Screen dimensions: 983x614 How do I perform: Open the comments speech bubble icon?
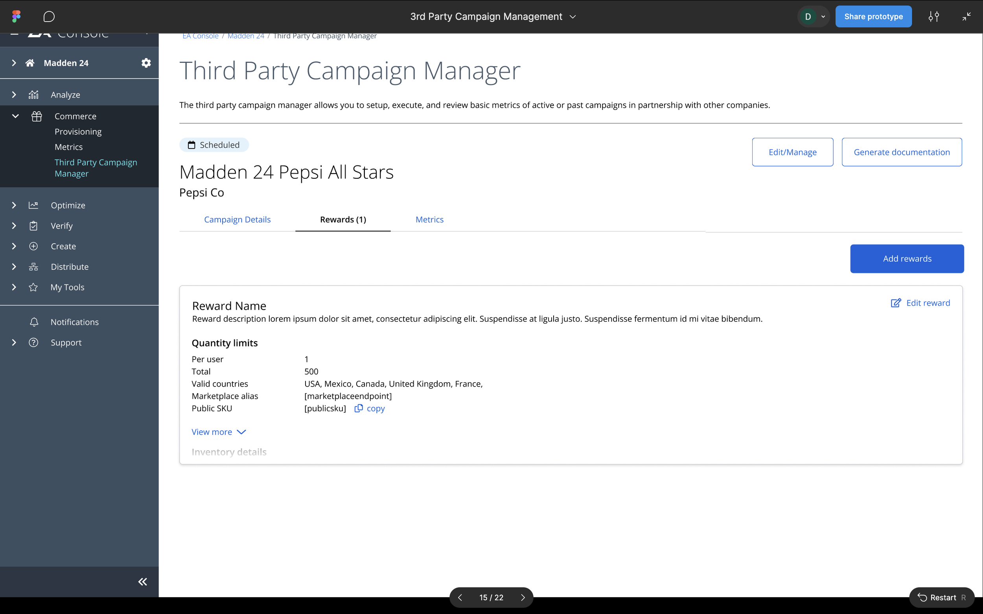(49, 16)
